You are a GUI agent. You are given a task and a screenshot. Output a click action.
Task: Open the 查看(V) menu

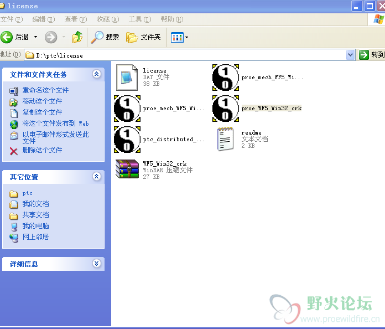coord(76,19)
